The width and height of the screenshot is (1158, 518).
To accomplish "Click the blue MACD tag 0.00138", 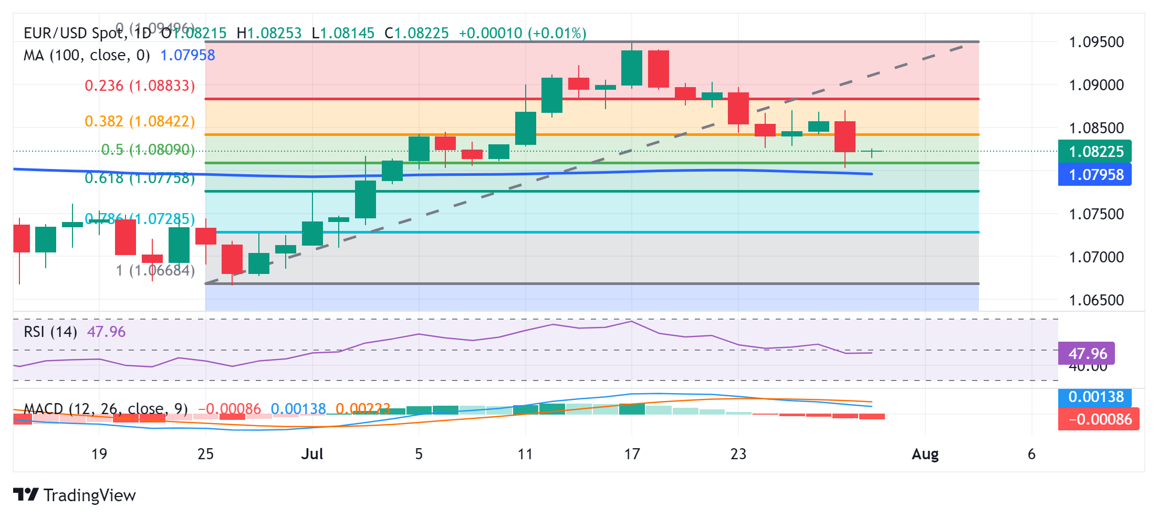I will (1095, 397).
